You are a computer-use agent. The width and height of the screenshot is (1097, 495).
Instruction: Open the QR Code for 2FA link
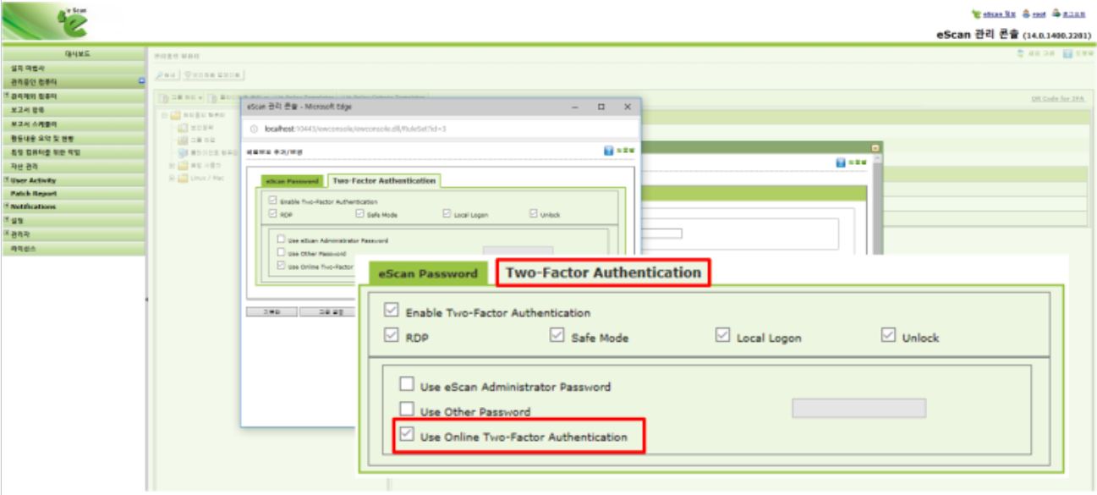pos(1056,97)
